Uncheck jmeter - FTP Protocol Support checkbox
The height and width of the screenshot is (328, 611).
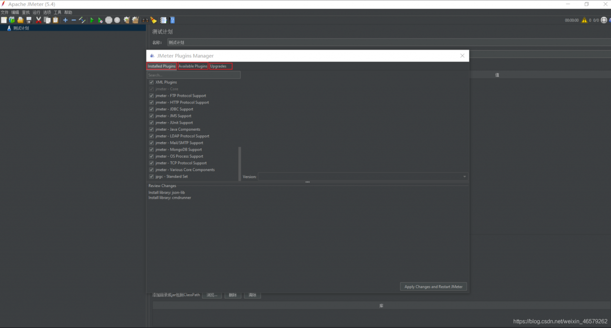pyautogui.click(x=151, y=95)
